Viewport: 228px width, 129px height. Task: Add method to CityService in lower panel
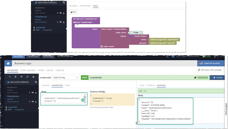coord(30,93)
